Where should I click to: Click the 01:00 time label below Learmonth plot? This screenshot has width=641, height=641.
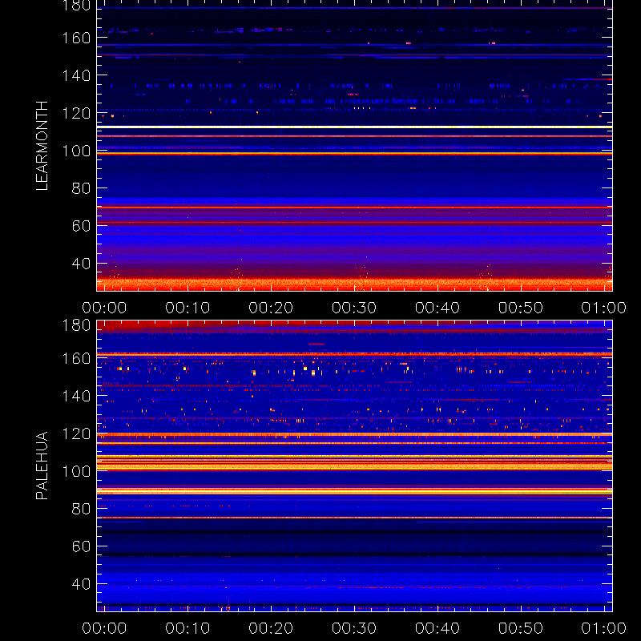pyautogui.click(x=604, y=308)
